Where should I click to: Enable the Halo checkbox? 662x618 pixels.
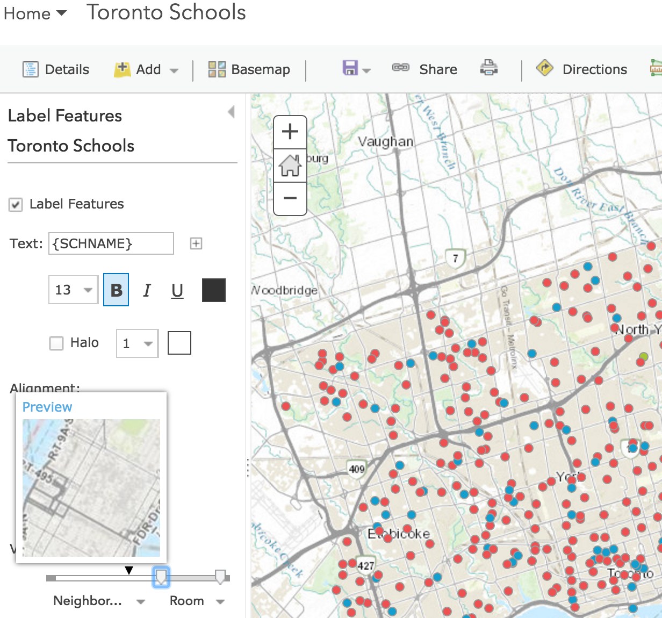(56, 343)
